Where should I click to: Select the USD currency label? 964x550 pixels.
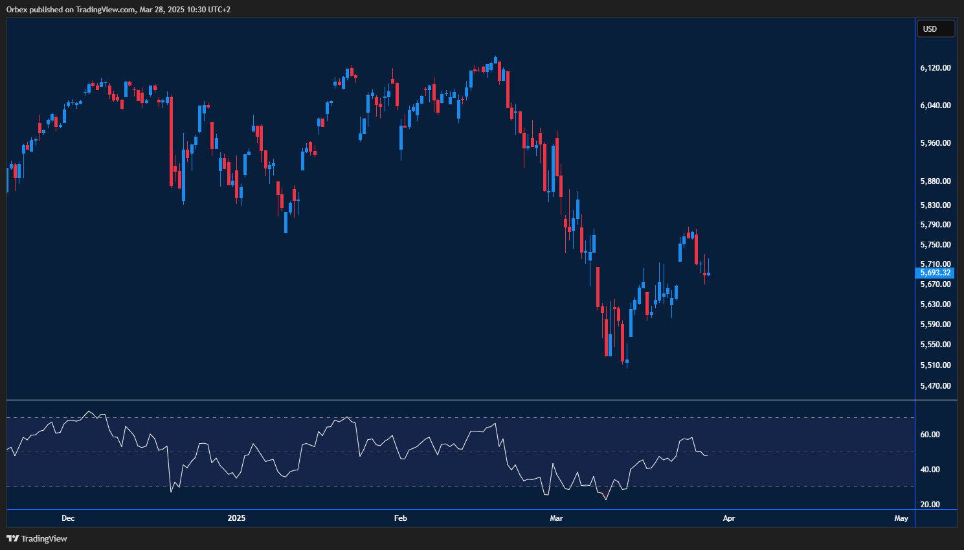coord(936,28)
